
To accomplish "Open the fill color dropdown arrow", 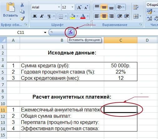I will click(78, 16).
